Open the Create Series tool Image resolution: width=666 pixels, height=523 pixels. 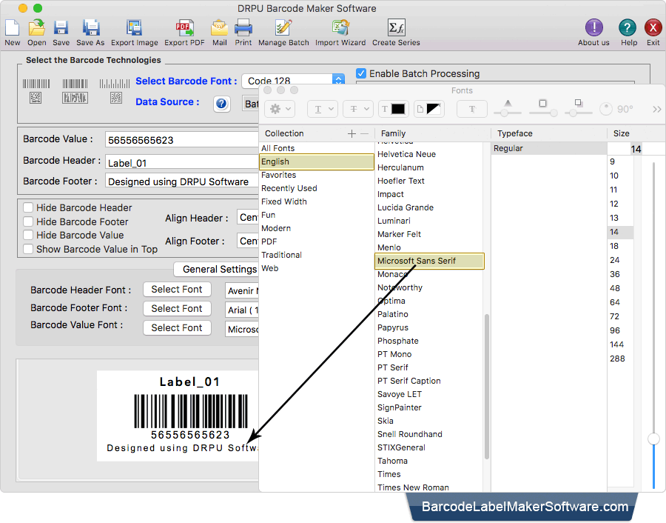click(x=397, y=28)
